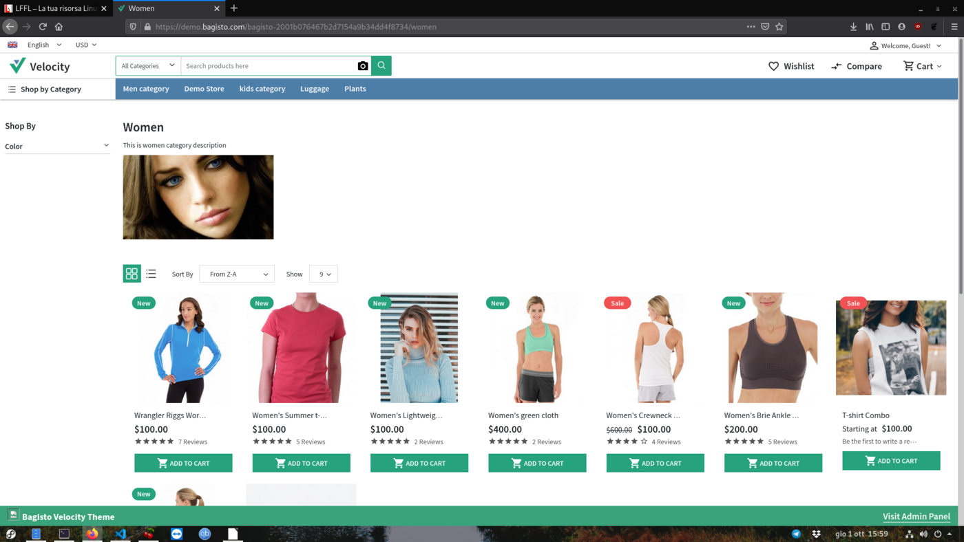Open the Firefox downloads panel
964x542 pixels.
pyautogui.click(x=853, y=27)
